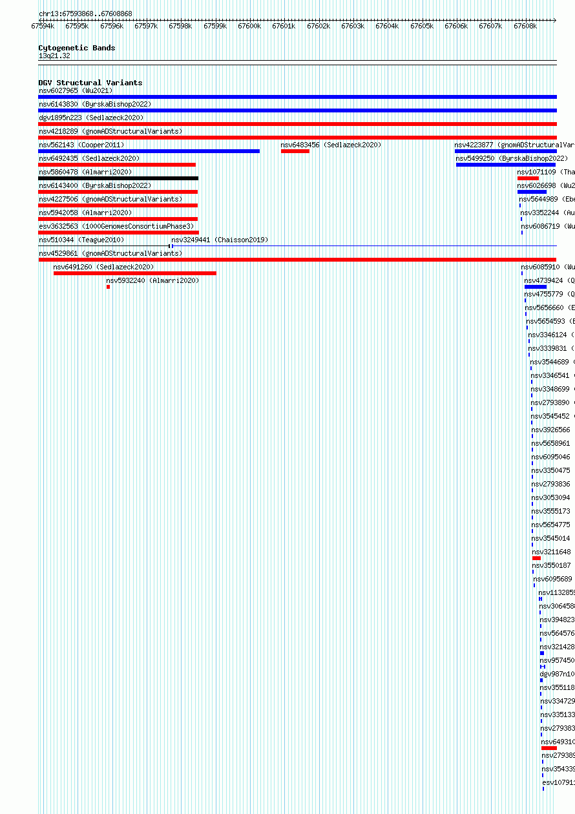
Task: Select the nsv6483456 (Sedlazeck2020) label
Action: (331, 145)
